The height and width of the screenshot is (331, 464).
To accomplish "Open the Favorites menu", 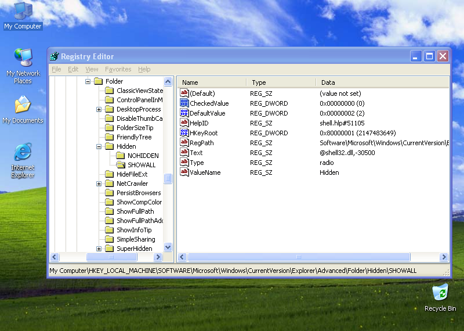I will [118, 69].
